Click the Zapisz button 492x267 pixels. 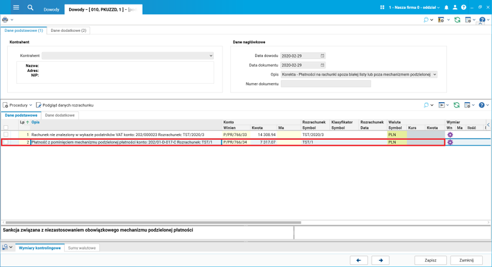point(431,260)
